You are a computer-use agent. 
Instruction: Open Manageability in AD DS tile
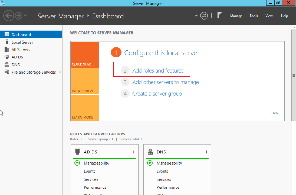point(97,163)
